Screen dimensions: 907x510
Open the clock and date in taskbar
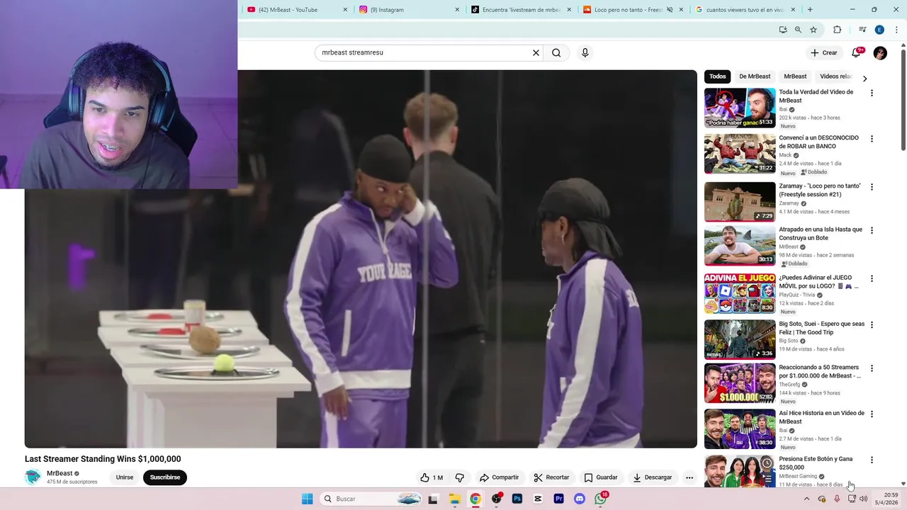click(886, 499)
